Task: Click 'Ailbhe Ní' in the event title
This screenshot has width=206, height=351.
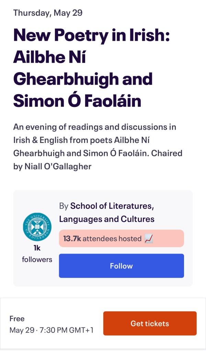Action: click(49, 57)
